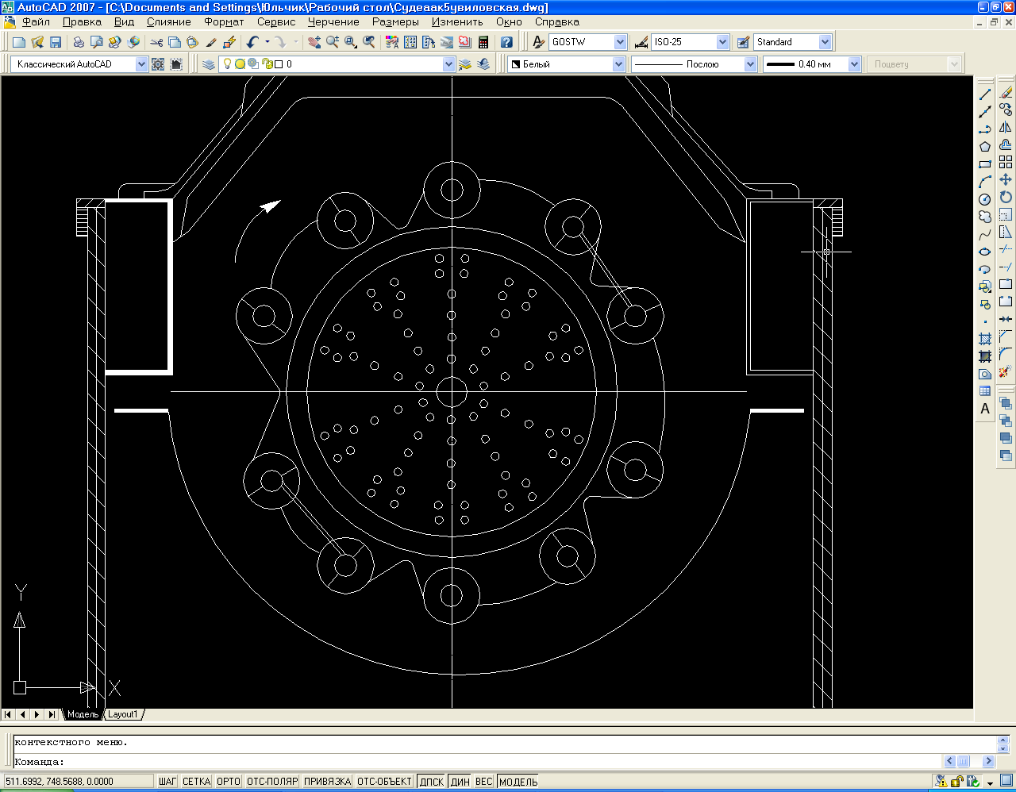Toggle ОРТО mode in status bar
Viewport: 1016px width, 792px height.
pyautogui.click(x=229, y=782)
